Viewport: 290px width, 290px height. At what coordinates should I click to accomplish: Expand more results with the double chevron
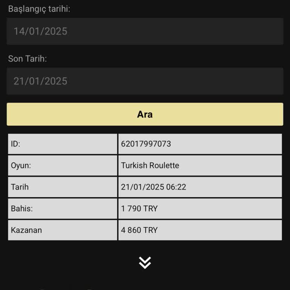(x=145, y=263)
